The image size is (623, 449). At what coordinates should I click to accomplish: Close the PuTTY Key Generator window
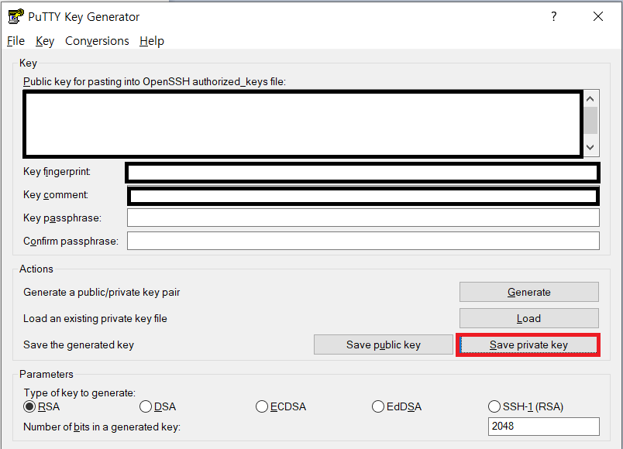coord(598,16)
